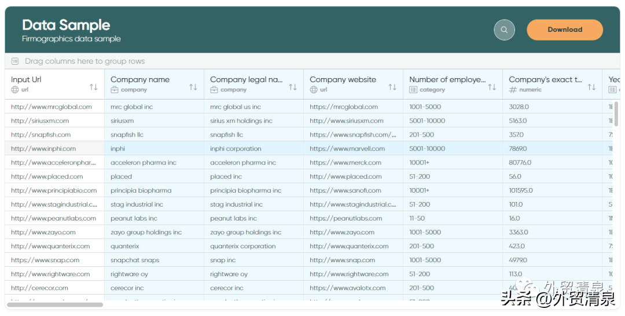Sort the Company website column
Viewport: 625px width, 316px height.
coord(392,87)
